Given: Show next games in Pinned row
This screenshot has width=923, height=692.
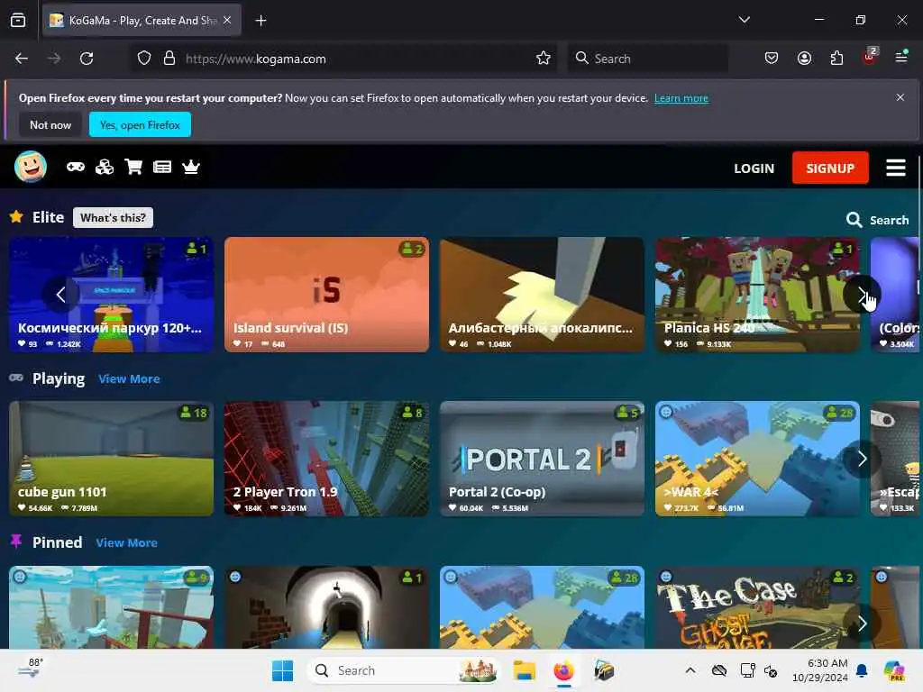Looking at the screenshot, I should 862,624.
